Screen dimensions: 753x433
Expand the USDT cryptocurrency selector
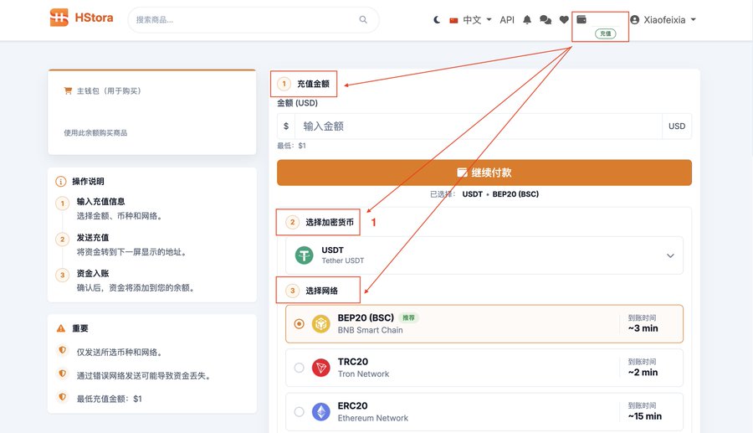point(484,255)
